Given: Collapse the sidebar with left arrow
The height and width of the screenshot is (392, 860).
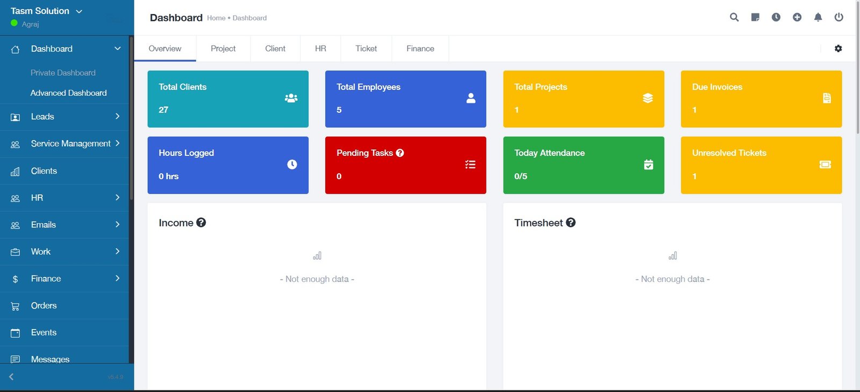Looking at the screenshot, I should (x=11, y=377).
